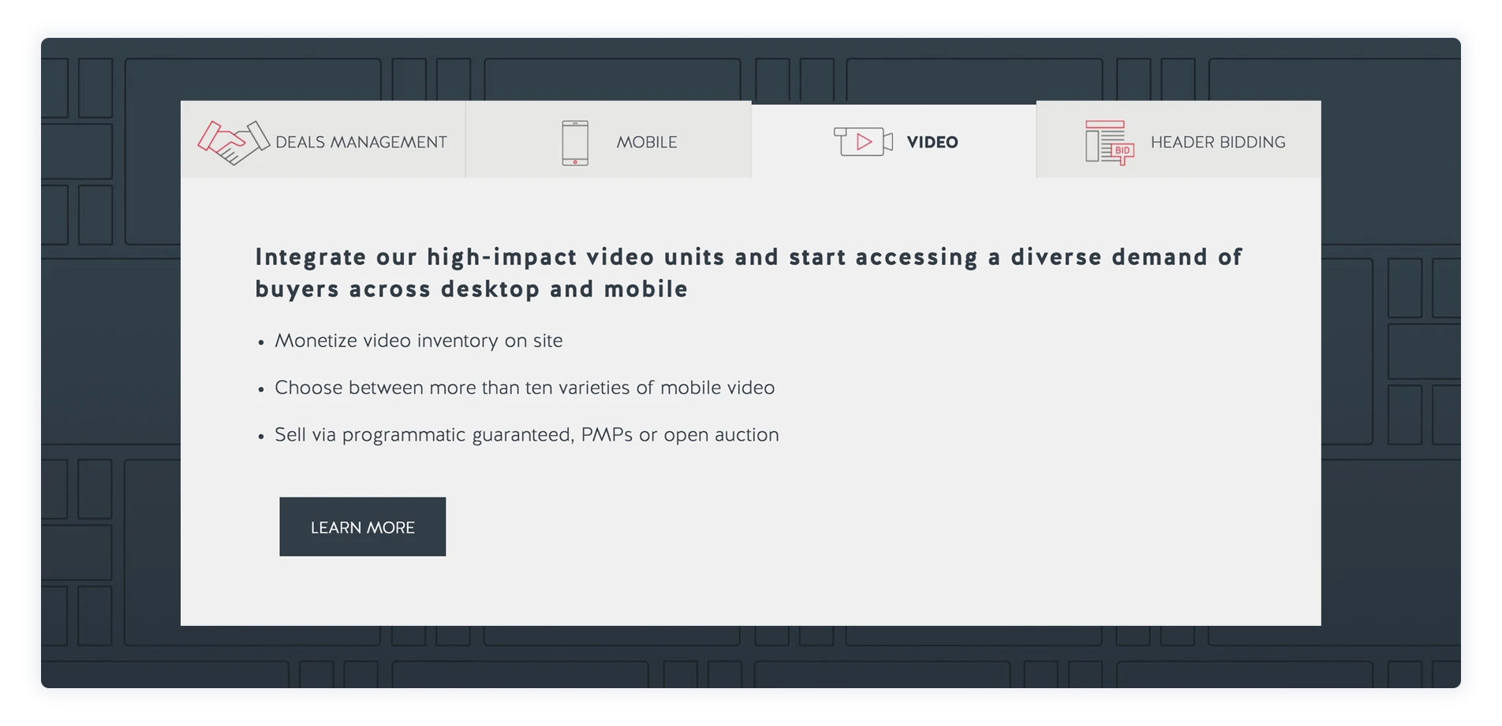Viewport: 1502px width, 726px height.
Task: Click the heading starting "Integrate our high-impact"
Action: pos(748,257)
